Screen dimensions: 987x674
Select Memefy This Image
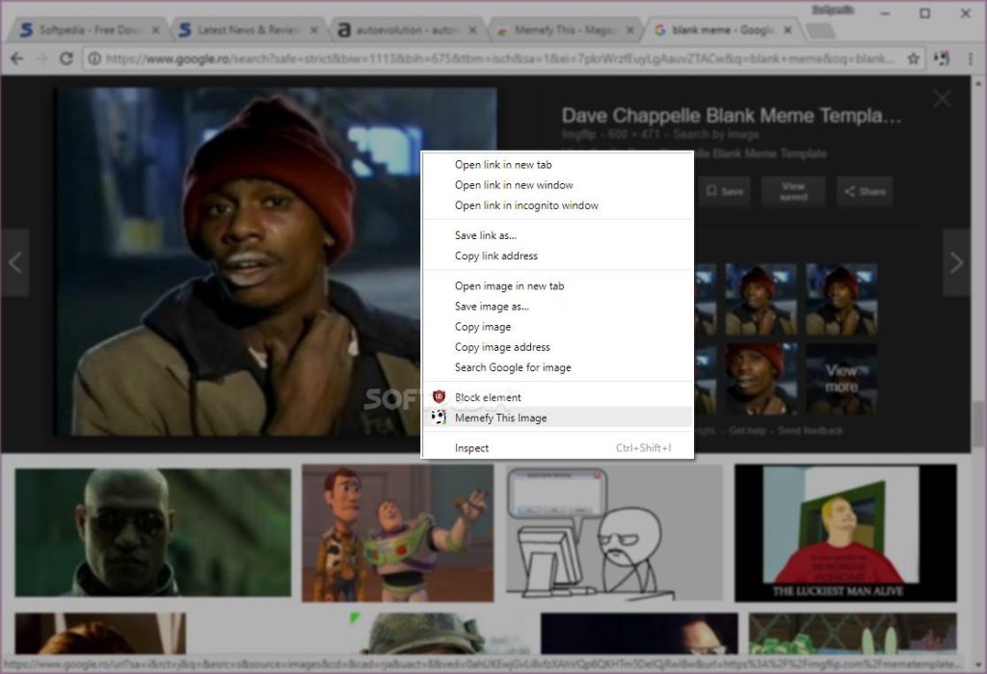tap(558, 418)
